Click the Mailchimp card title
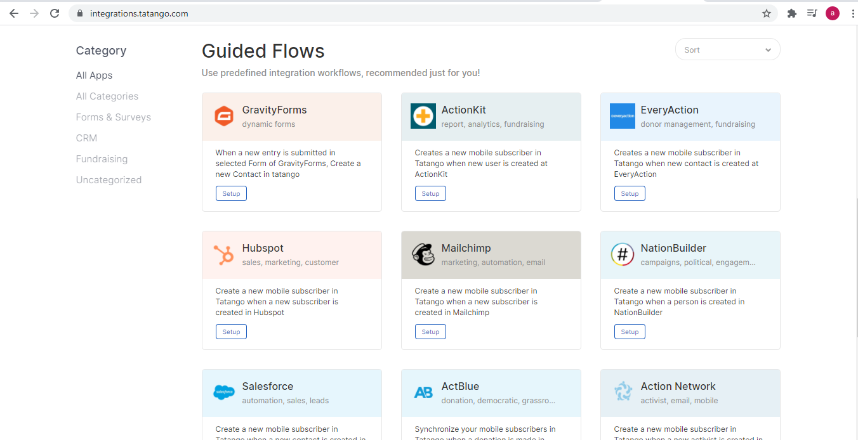 pos(466,249)
